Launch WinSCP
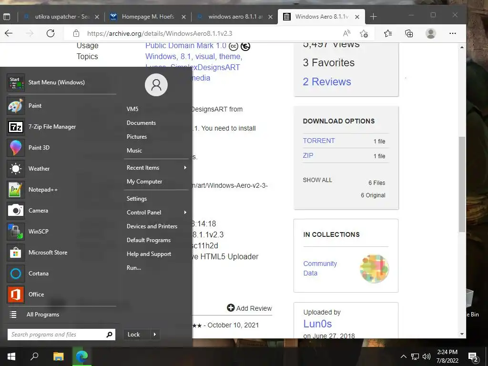Image resolution: width=488 pixels, height=366 pixels. tap(61, 232)
